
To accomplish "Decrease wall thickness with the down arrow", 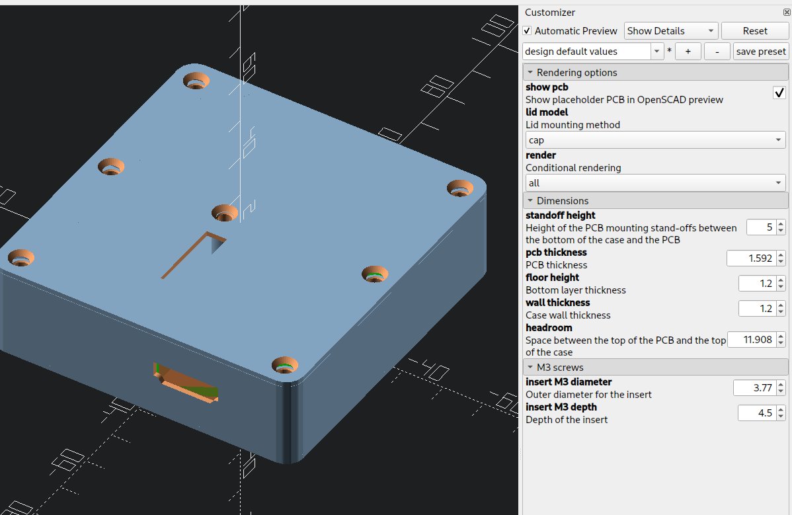I will coord(781,311).
